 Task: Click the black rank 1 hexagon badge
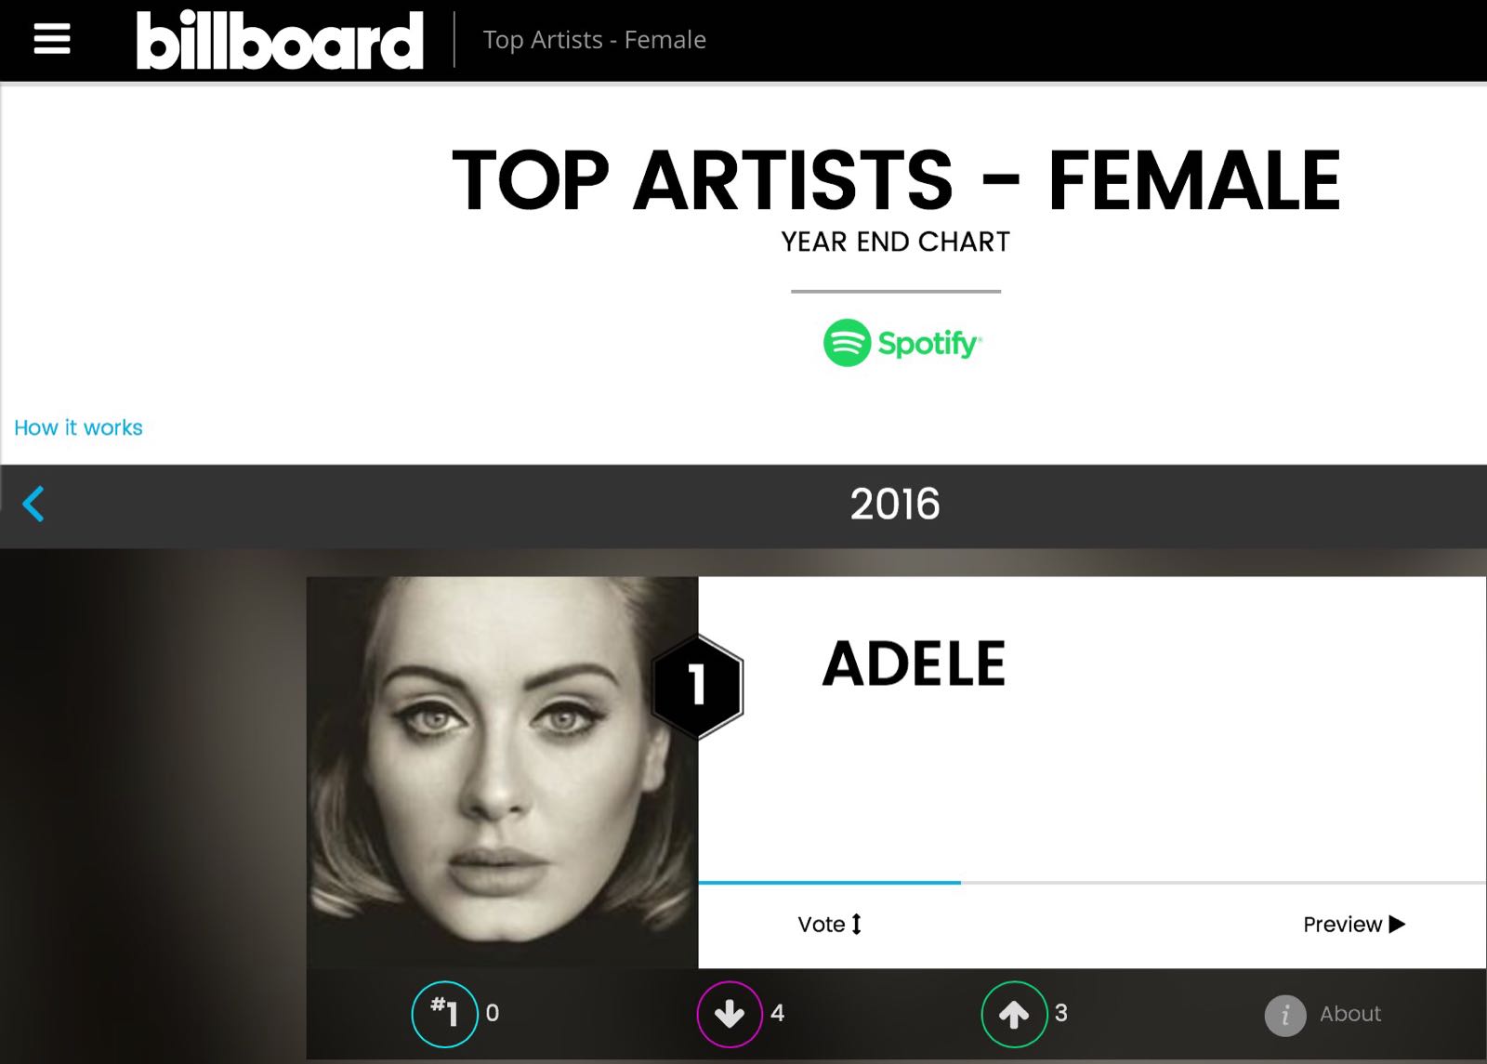point(697,686)
